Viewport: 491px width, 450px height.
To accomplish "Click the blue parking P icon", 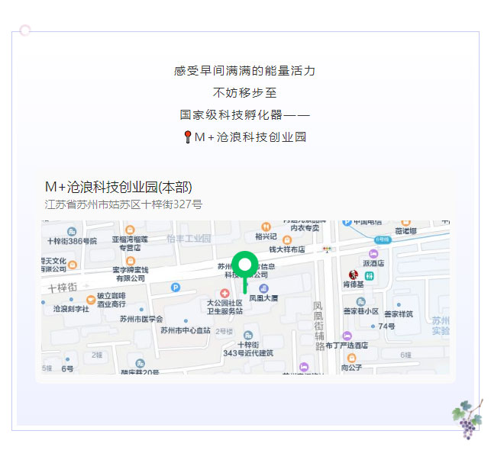I will 176,288.
